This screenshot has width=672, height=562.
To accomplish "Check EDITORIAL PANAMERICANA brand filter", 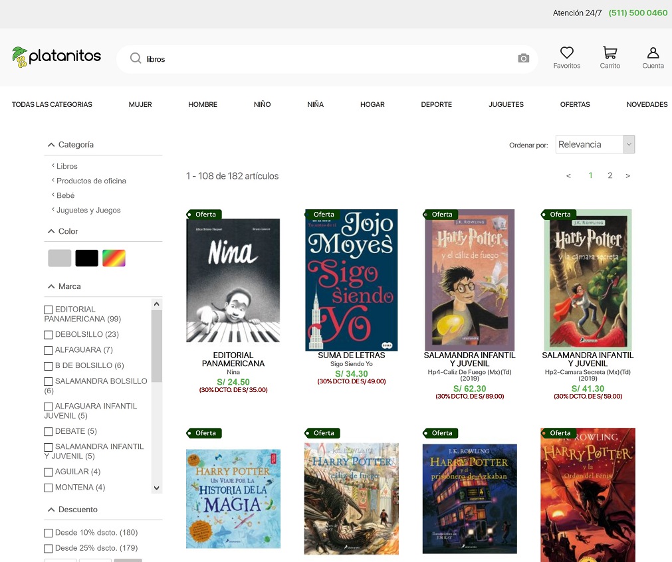I will 49,310.
